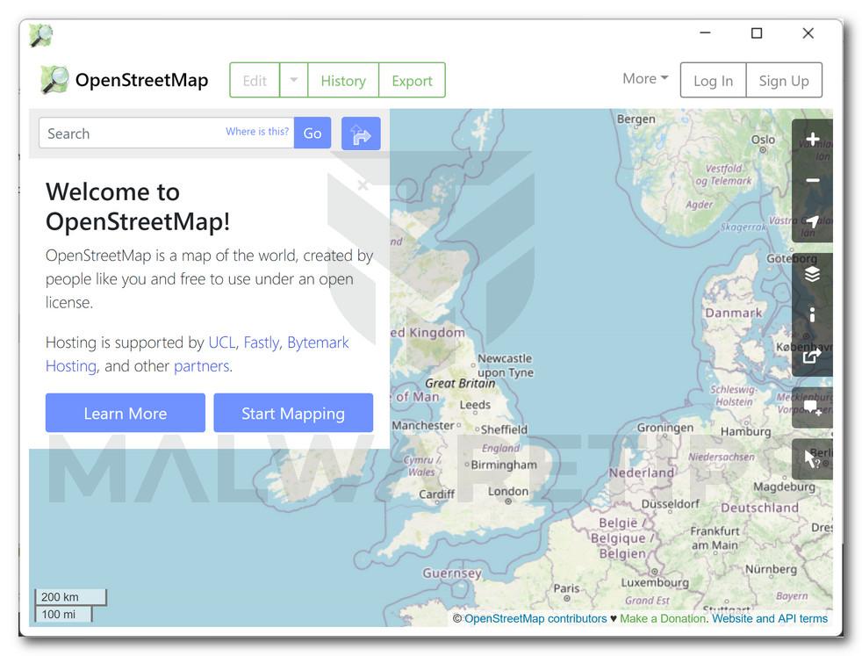
Task: Click the Birmingham label on the map
Action: click(504, 465)
